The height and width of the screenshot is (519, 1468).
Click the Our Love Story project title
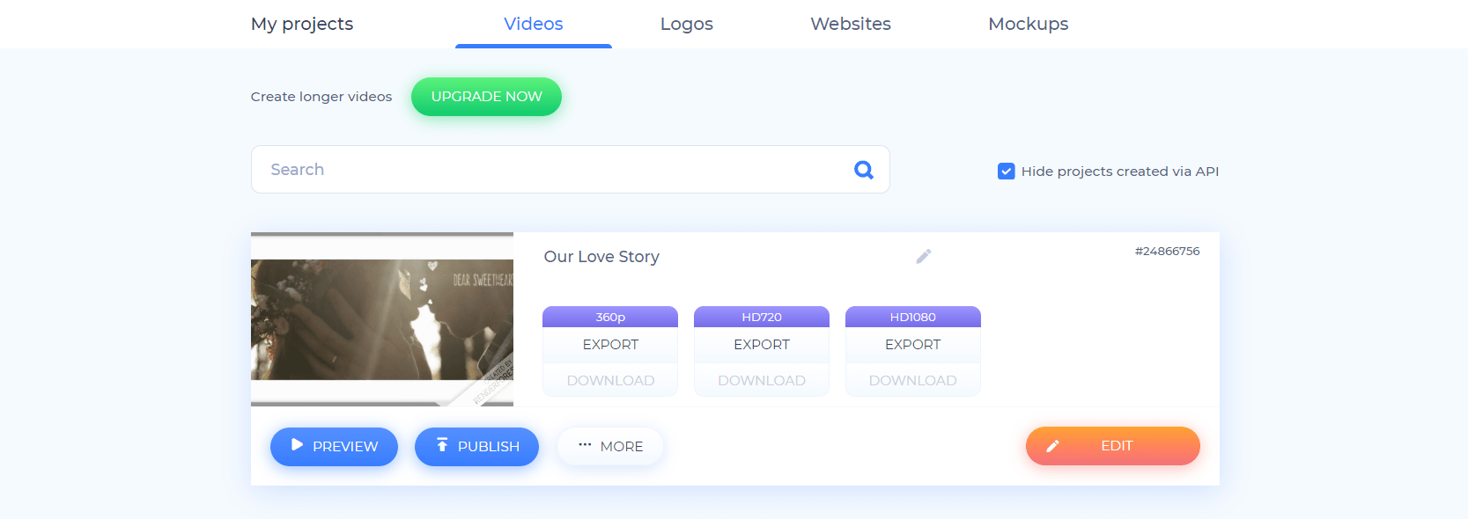601,257
